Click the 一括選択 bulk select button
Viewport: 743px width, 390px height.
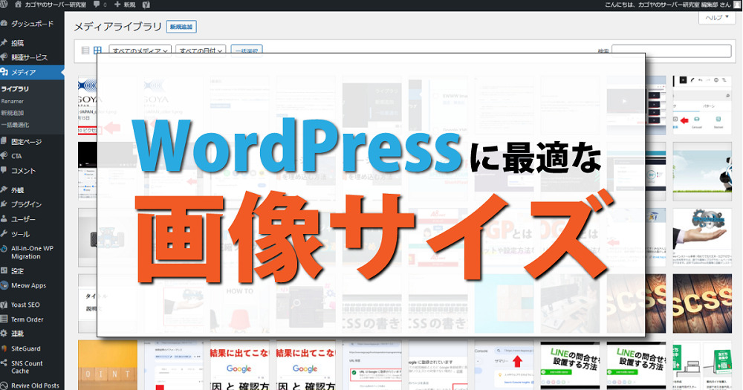tap(247, 51)
